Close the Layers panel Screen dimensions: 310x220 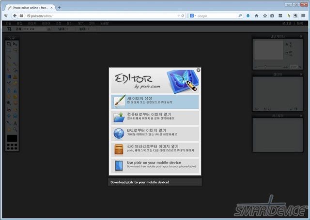(x=301, y=74)
